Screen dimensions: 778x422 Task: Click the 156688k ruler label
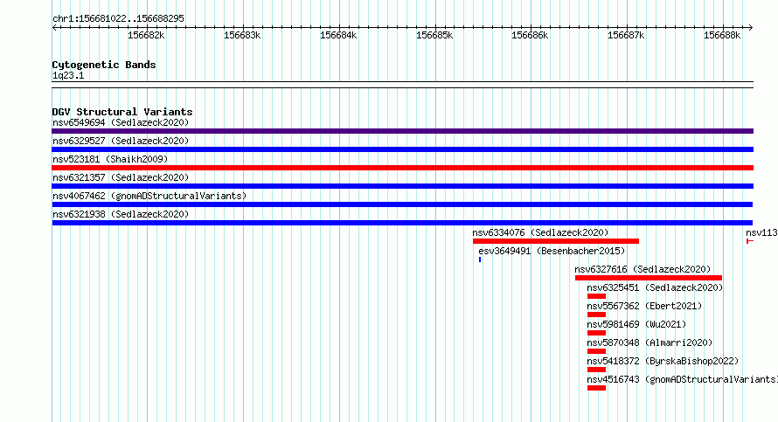point(722,35)
